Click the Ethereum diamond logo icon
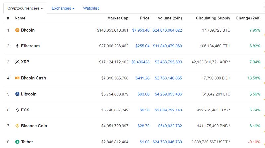The image size is (265, 148). click(x=17, y=46)
